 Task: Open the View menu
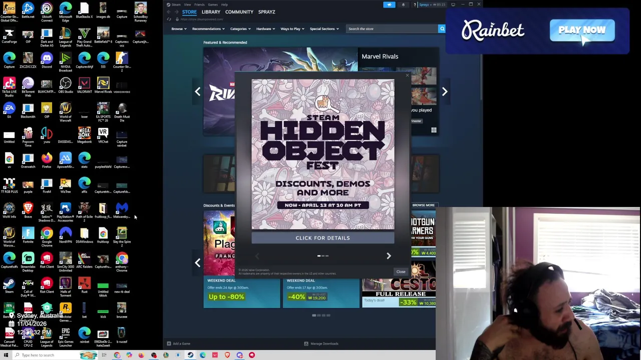point(187,4)
